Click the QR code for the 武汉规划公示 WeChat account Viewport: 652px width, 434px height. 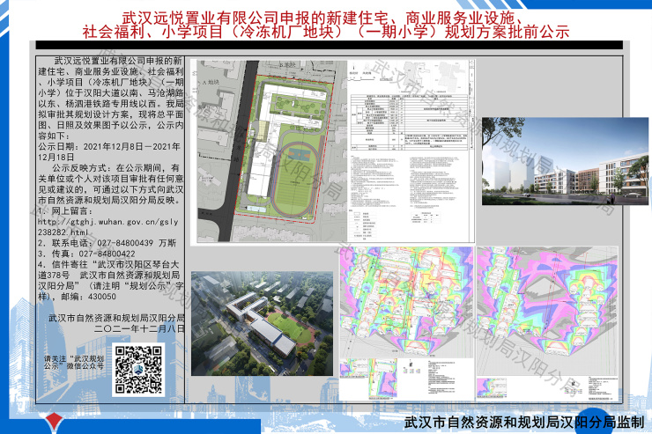[x=138, y=370]
